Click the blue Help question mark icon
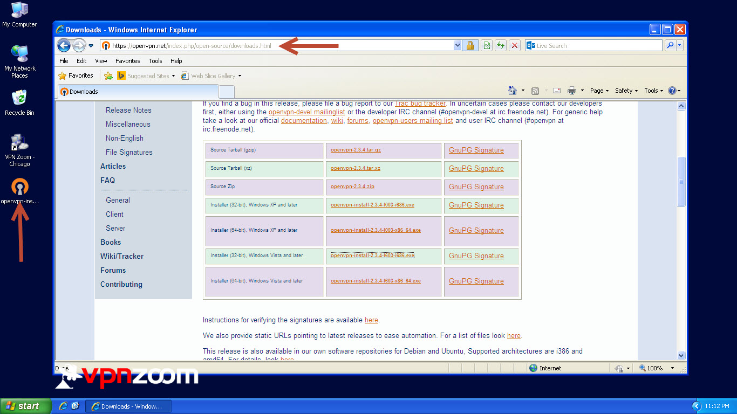 tap(672, 91)
